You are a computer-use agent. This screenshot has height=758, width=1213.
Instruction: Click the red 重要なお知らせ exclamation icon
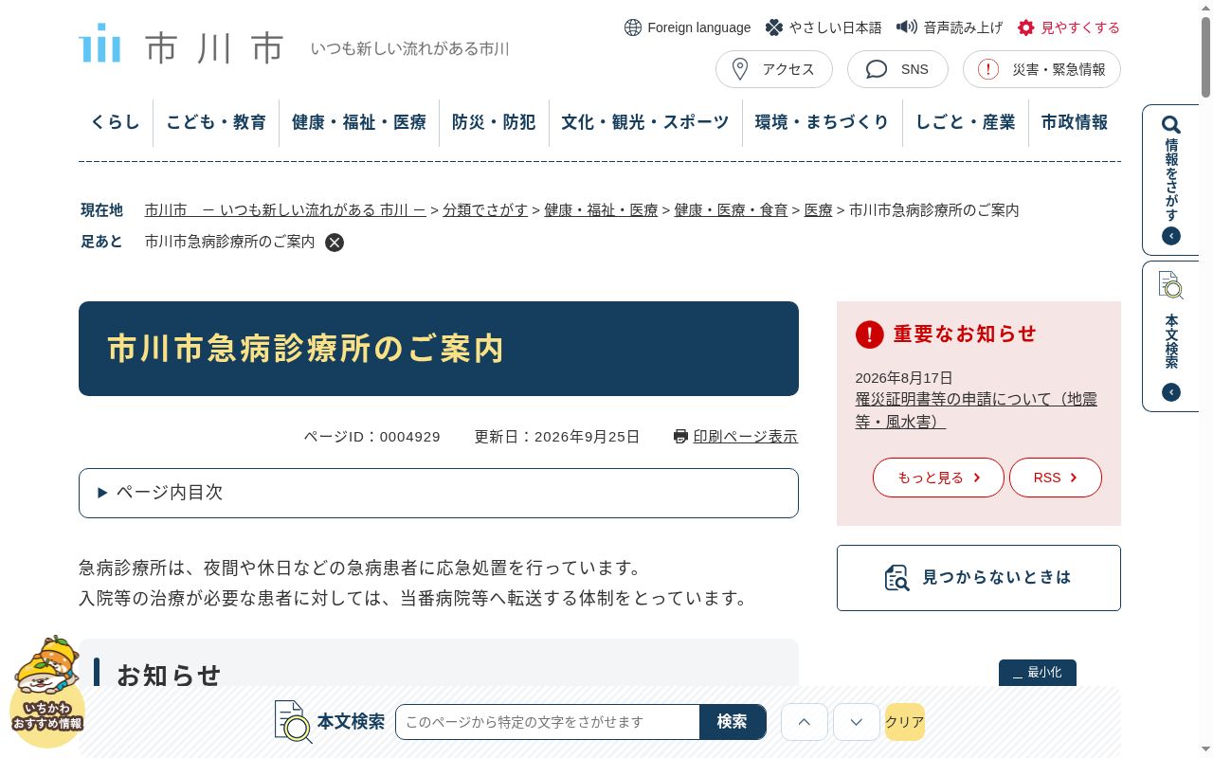[x=869, y=334]
